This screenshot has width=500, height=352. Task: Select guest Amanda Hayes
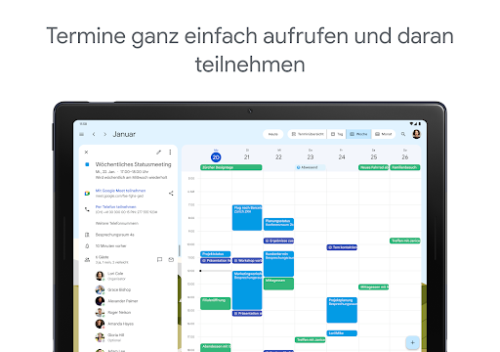[120, 324]
